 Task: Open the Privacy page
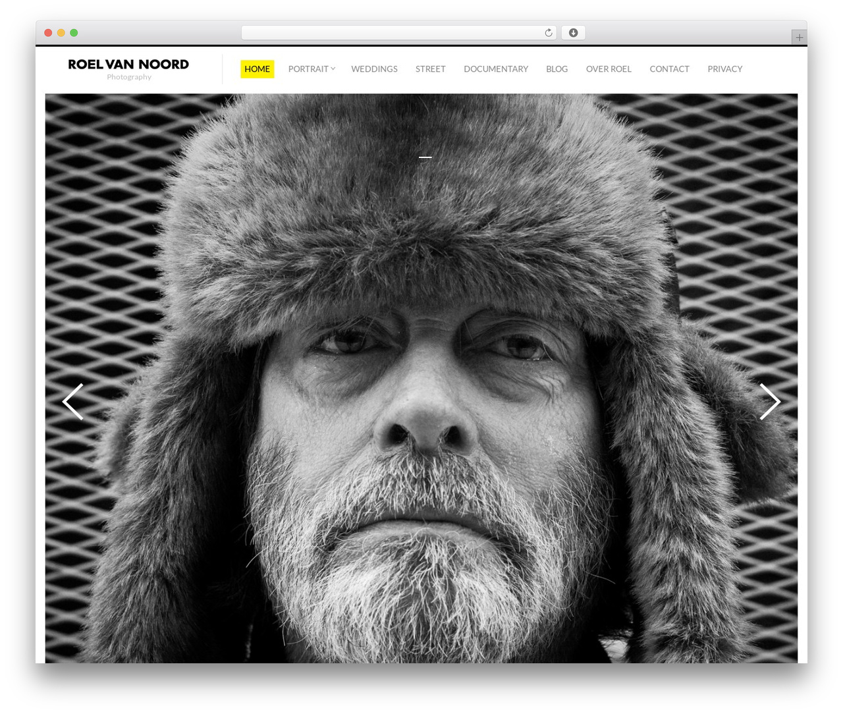point(724,69)
